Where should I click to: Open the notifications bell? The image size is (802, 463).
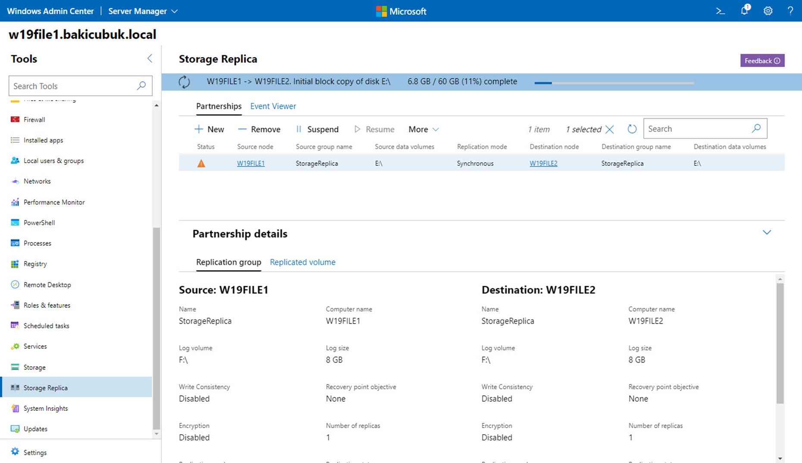point(744,11)
